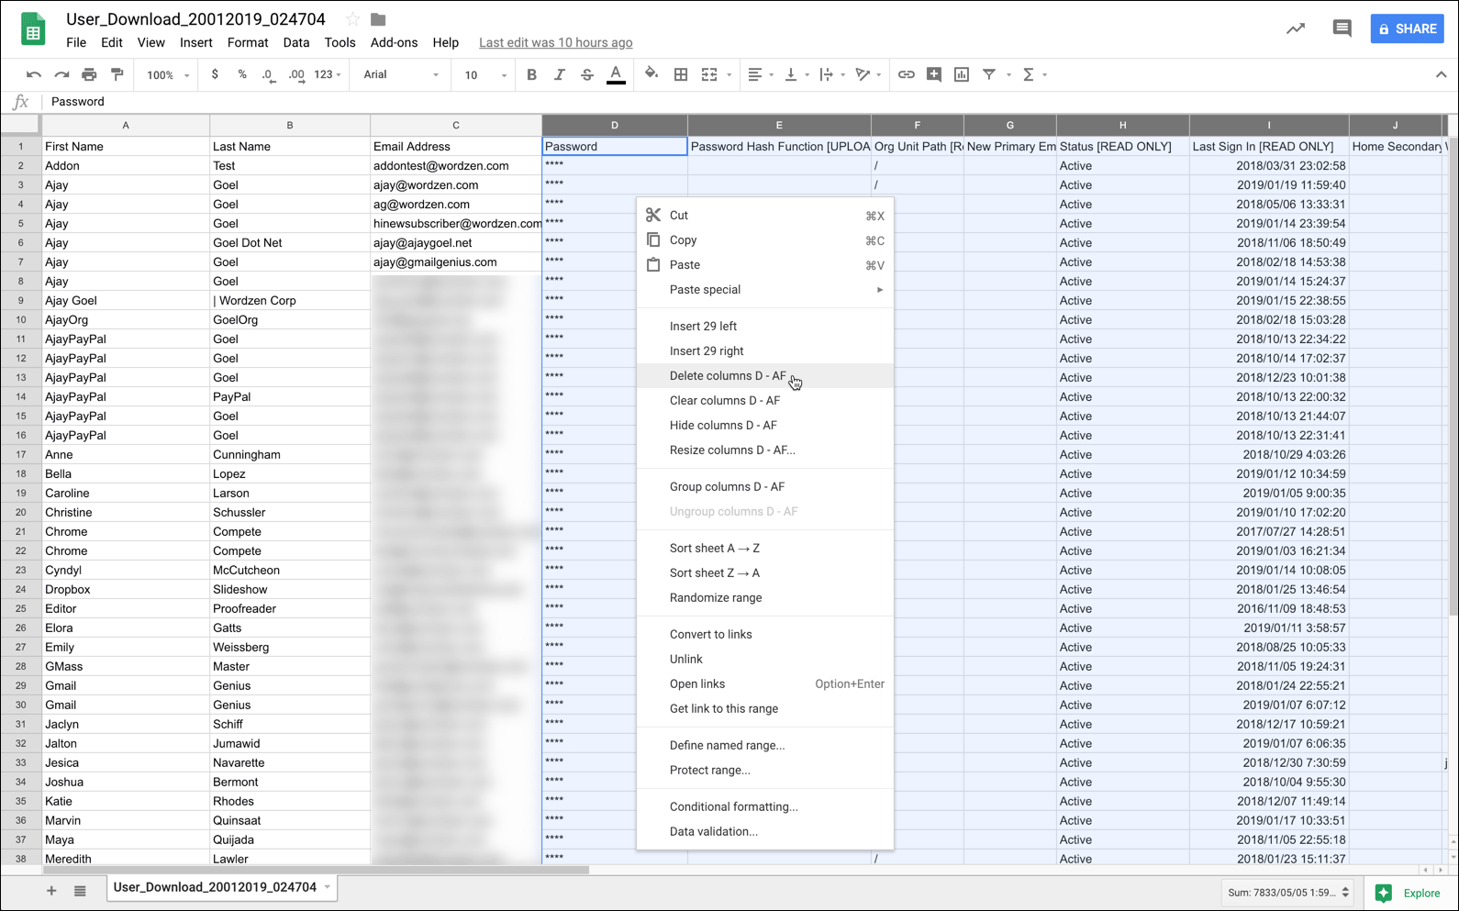Open the Text color picker

[616, 75]
